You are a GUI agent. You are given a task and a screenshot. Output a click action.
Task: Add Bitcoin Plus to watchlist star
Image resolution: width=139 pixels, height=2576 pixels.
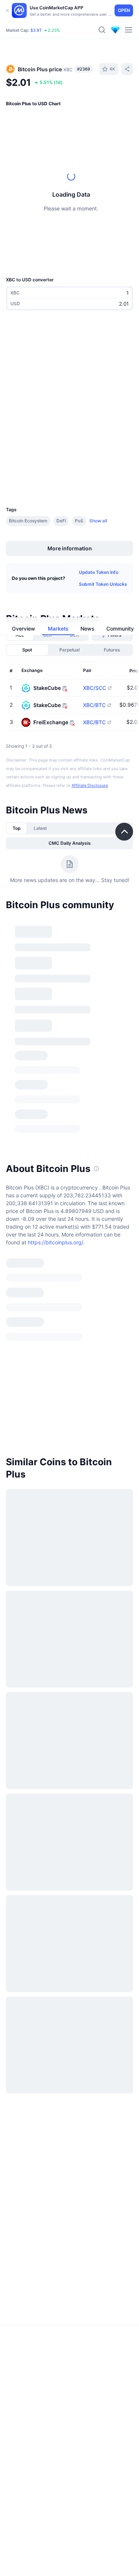pos(108,69)
